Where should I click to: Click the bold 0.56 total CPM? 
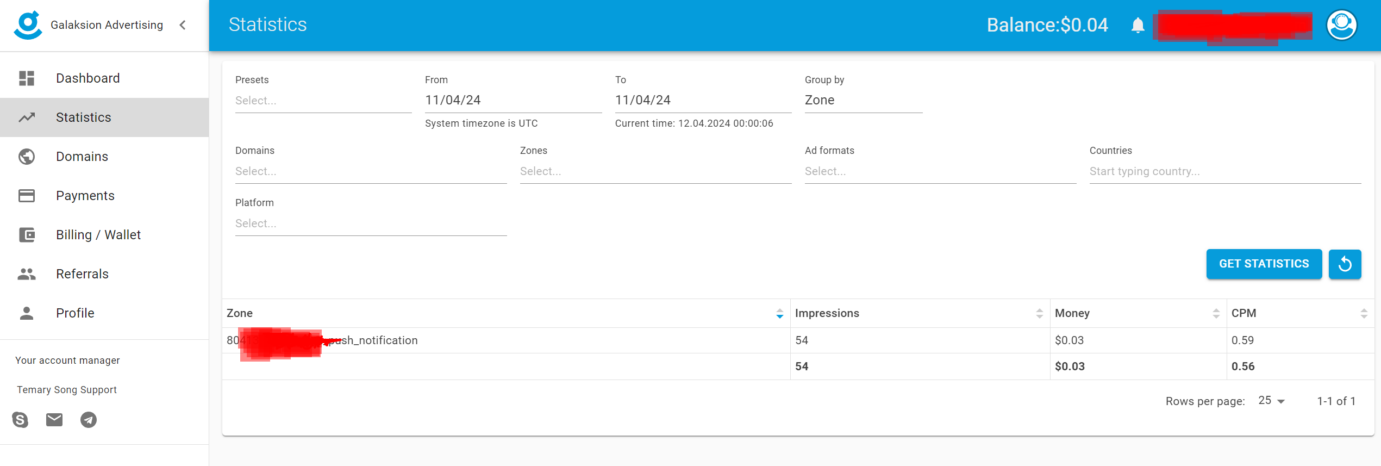pos(1243,366)
